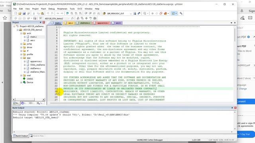Click the New file toolbar icon
This screenshot has height=143, width=255.
(16, 14)
